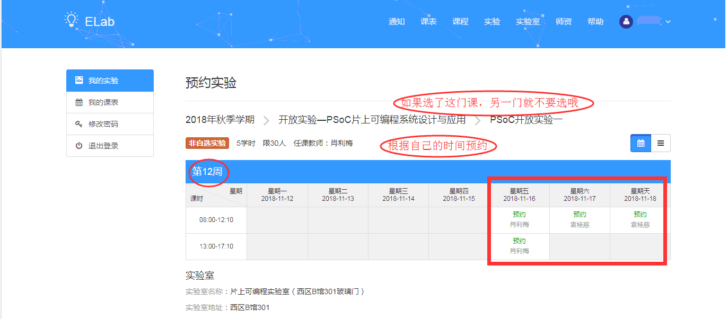The height and width of the screenshot is (319, 728).
Task: Switch to the 实验室 navigation tab
Action: click(x=528, y=22)
